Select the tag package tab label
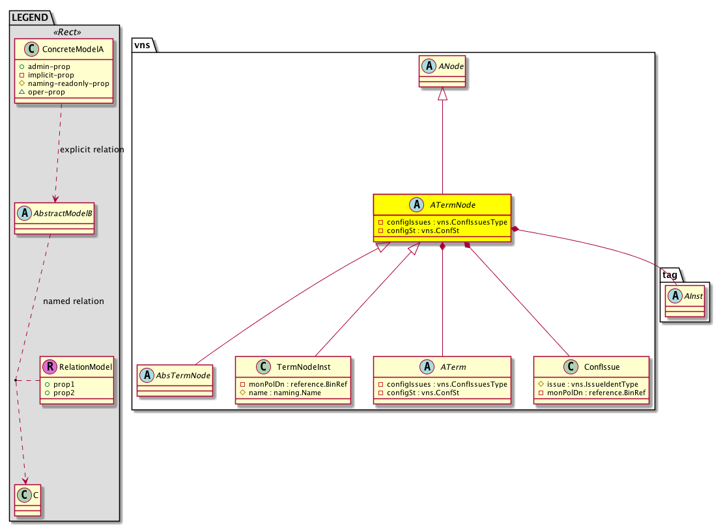 click(670, 273)
